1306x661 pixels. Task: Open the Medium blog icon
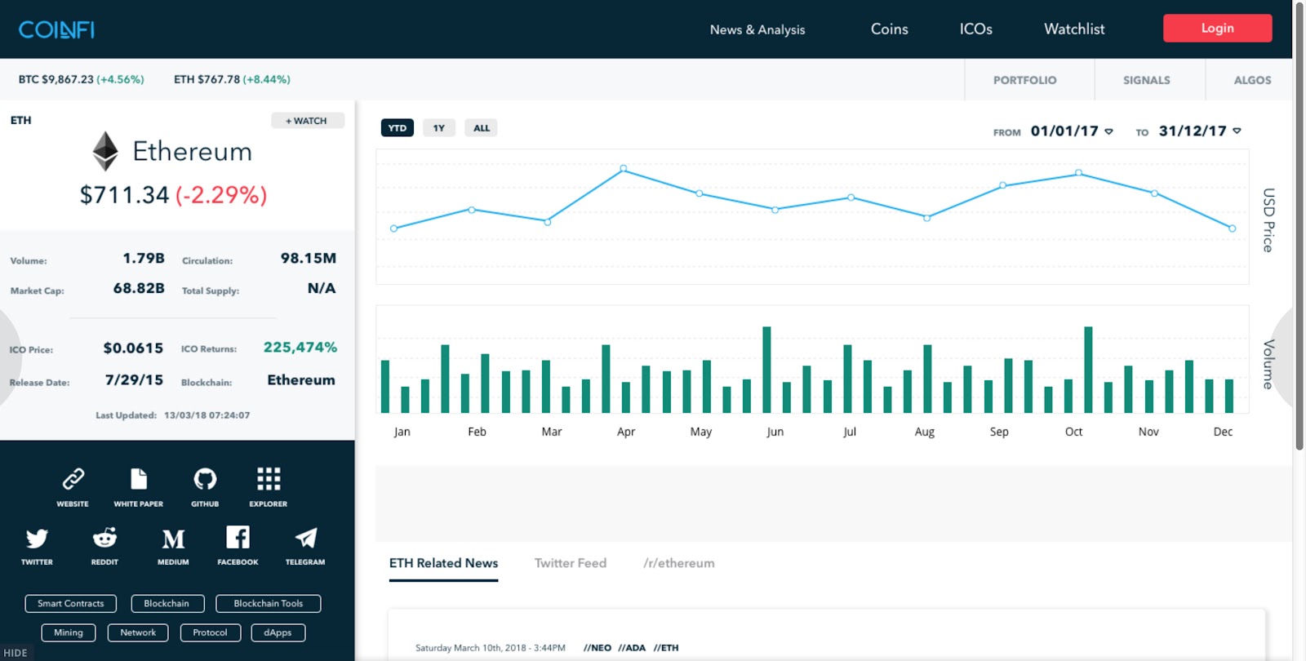point(173,539)
